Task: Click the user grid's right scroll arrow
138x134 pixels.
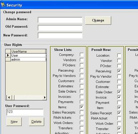Action: click(x=45, y=98)
